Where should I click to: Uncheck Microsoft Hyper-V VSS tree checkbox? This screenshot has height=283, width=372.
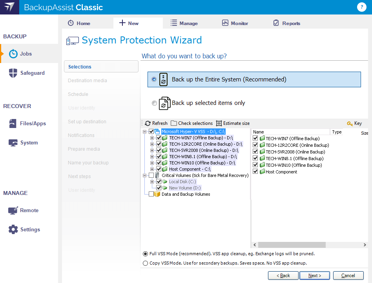coord(151,132)
